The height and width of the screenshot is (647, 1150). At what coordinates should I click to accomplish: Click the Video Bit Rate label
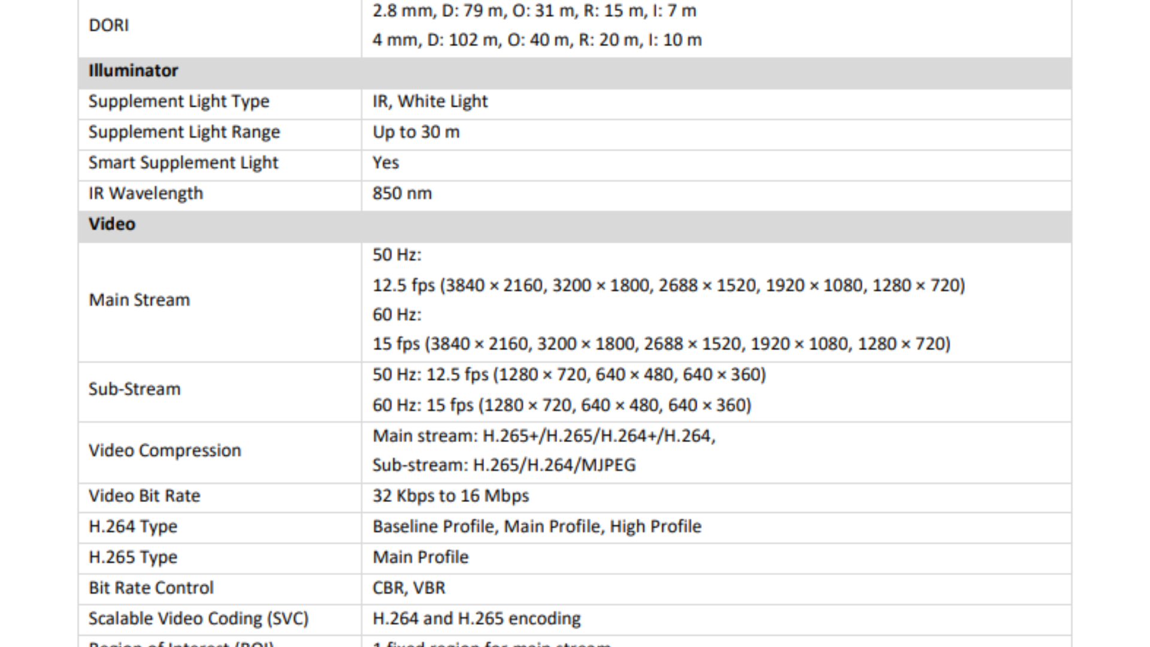pos(144,496)
